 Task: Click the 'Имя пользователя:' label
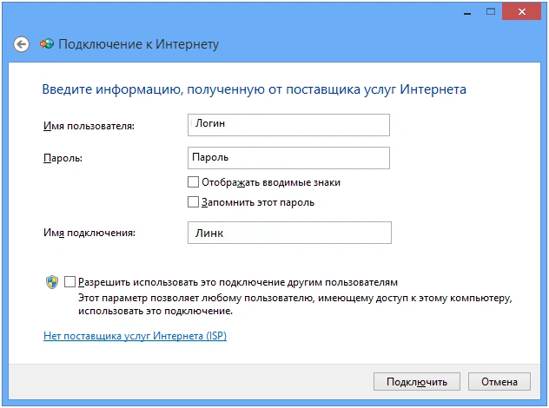89,126
